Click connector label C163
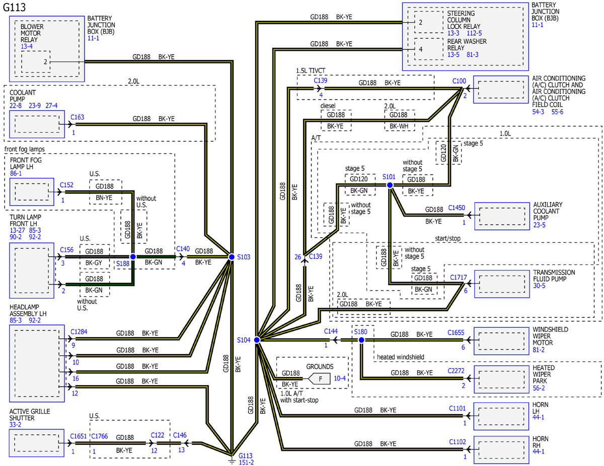This screenshot has height=466, width=604. click(78, 118)
